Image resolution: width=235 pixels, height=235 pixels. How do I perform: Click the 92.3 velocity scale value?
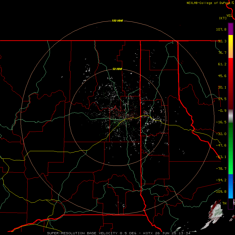pos(222,41)
